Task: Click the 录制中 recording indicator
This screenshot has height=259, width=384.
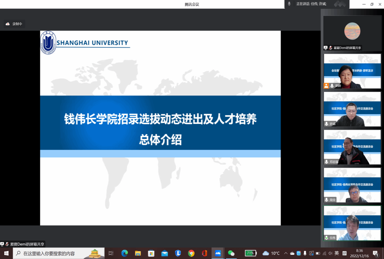Action: (14, 24)
